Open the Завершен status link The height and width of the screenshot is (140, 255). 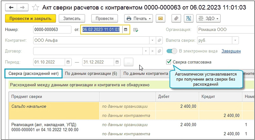(231, 51)
